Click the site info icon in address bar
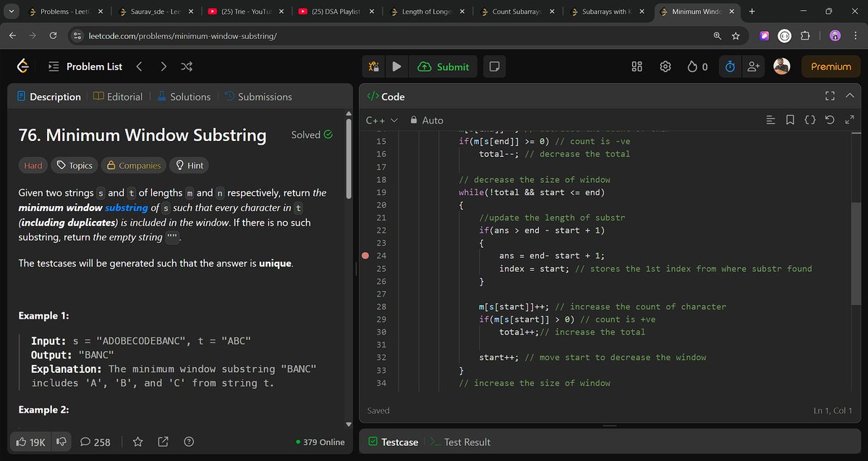The image size is (868, 461). tap(78, 36)
